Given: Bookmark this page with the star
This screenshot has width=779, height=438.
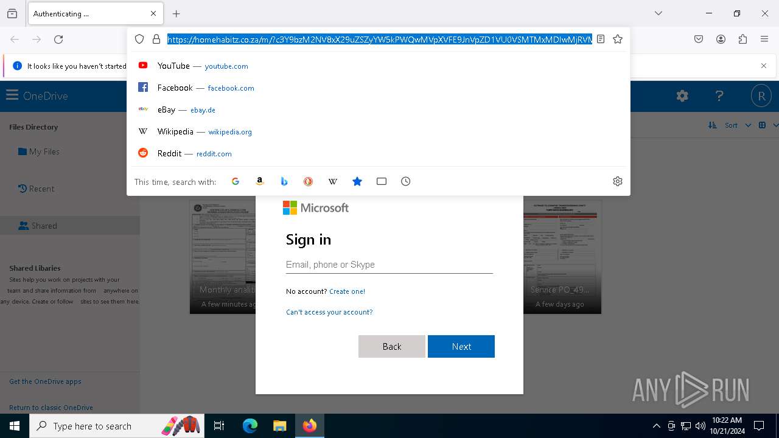Looking at the screenshot, I should pyautogui.click(x=618, y=39).
